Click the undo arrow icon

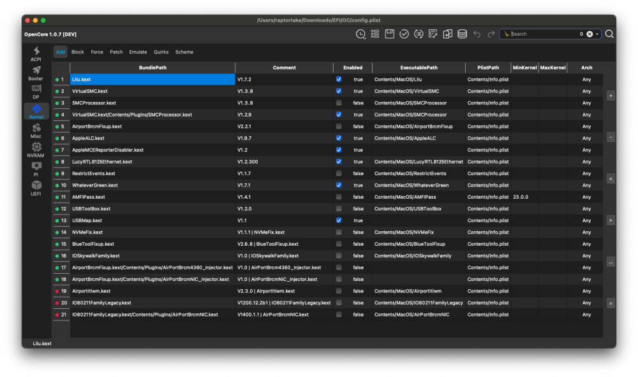click(x=477, y=34)
